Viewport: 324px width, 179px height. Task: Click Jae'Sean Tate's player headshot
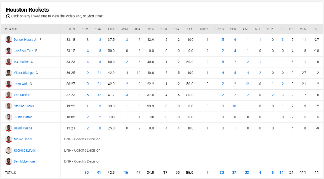point(9,51)
